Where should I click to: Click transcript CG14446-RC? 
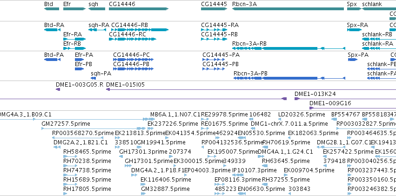tap(132, 39)
